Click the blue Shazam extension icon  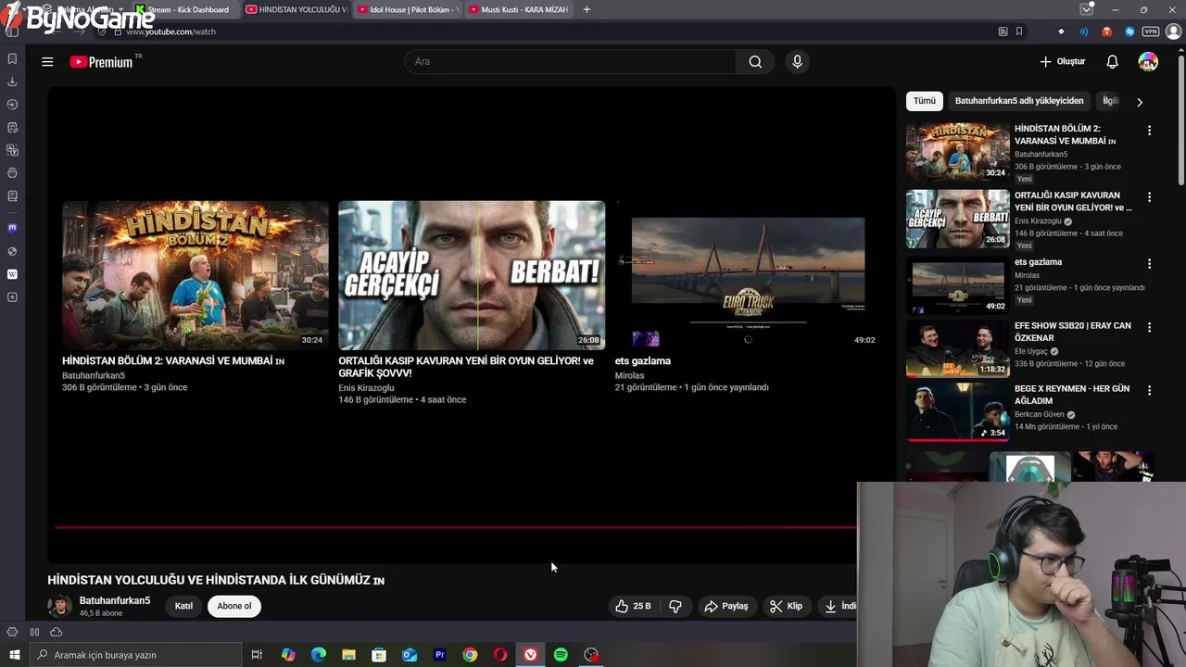pyautogui.click(x=1129, y=31)
